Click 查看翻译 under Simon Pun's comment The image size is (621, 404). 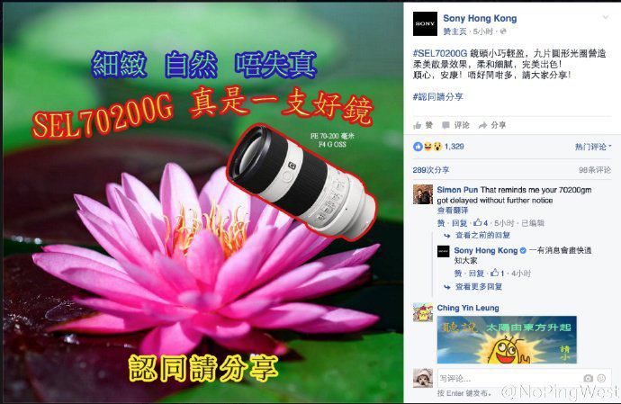click(x=453, y=211)
